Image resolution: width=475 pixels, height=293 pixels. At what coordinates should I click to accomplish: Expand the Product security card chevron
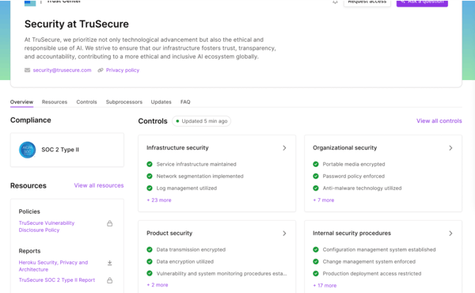pyautogui.click(x=284, y=234)
